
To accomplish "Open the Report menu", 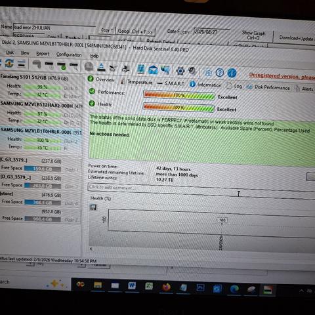I will tap(43, 54).
